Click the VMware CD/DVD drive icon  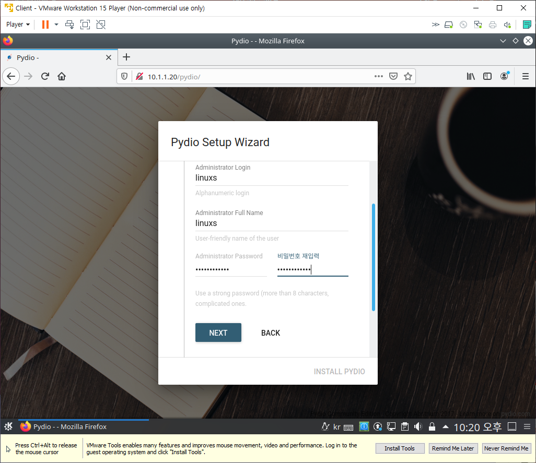[x=463, y=25]
